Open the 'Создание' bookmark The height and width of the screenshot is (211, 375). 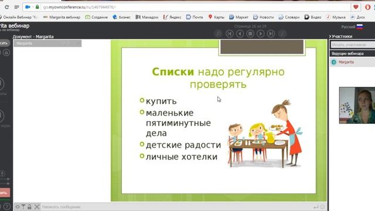tap(96, 17)
